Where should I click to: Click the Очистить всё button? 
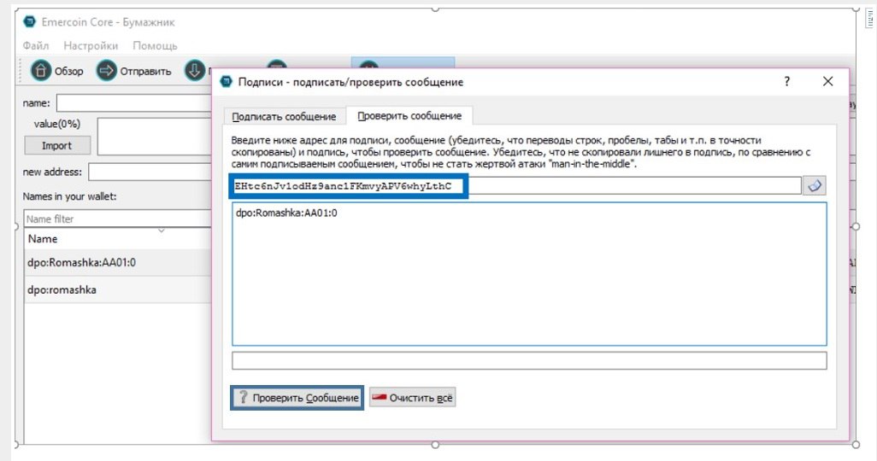point(413,398)
